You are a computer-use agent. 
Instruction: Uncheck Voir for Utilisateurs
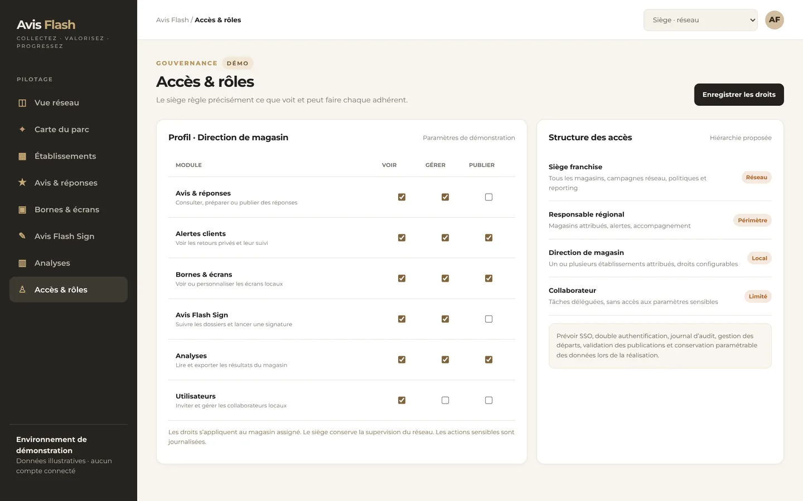[x=401, y=400]
